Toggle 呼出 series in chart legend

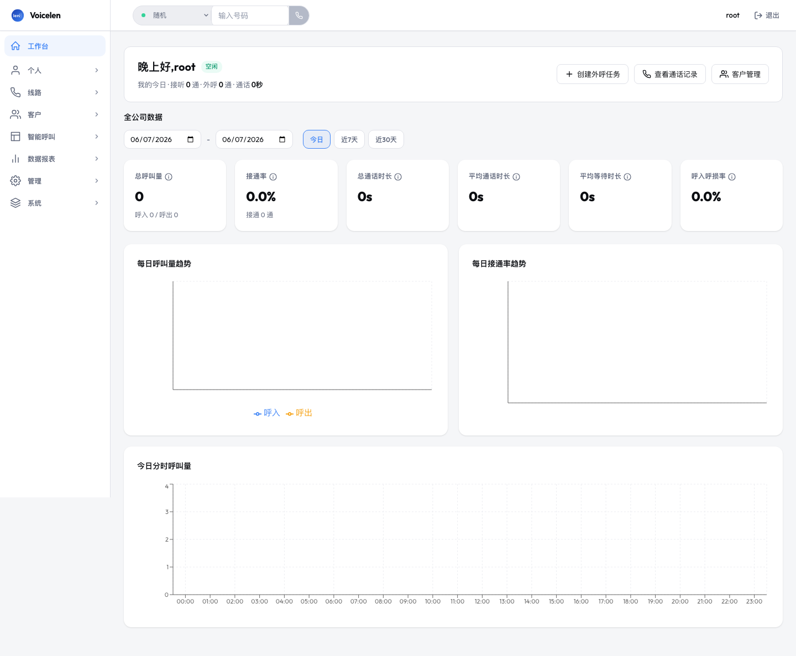click(x=299, y=413)
